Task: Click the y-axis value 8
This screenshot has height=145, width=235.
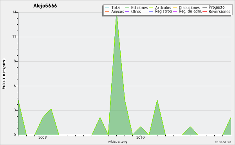Action: click(x=15, y=61)
